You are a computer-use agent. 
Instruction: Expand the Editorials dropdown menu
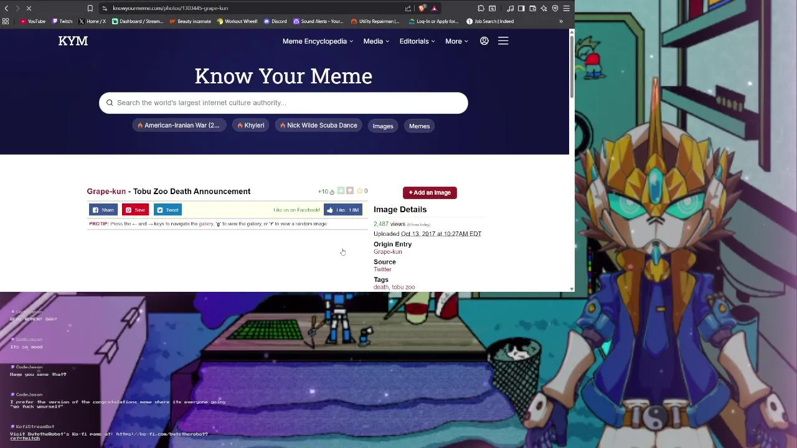[417, 41]
